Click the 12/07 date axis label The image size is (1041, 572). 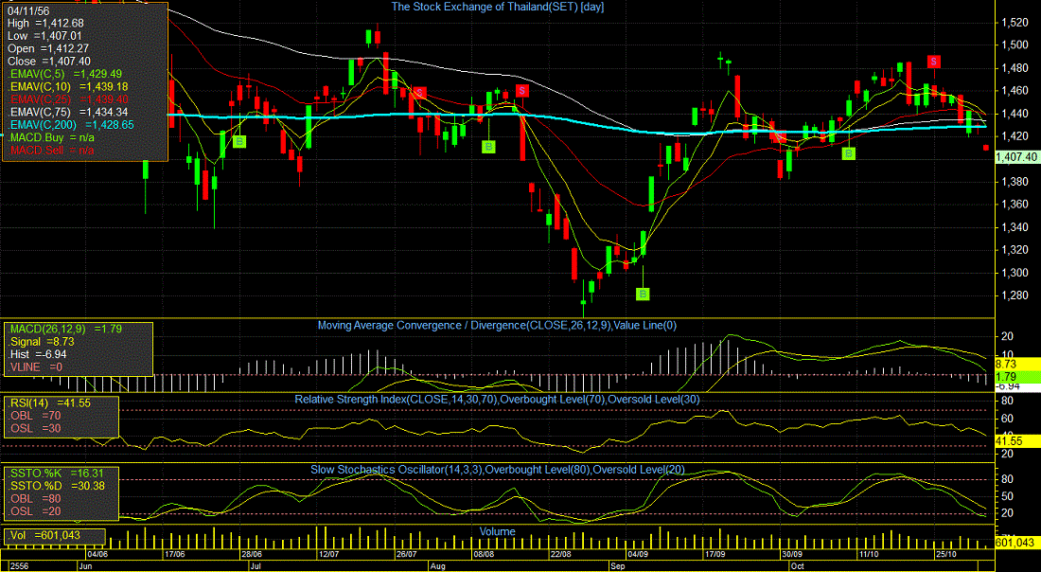click(329, 553)
